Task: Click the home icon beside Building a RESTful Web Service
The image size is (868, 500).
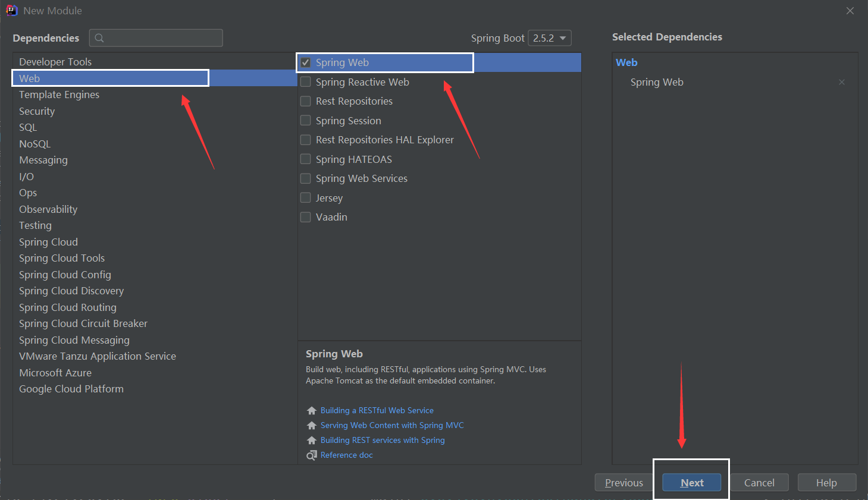Action: point(312,410)
